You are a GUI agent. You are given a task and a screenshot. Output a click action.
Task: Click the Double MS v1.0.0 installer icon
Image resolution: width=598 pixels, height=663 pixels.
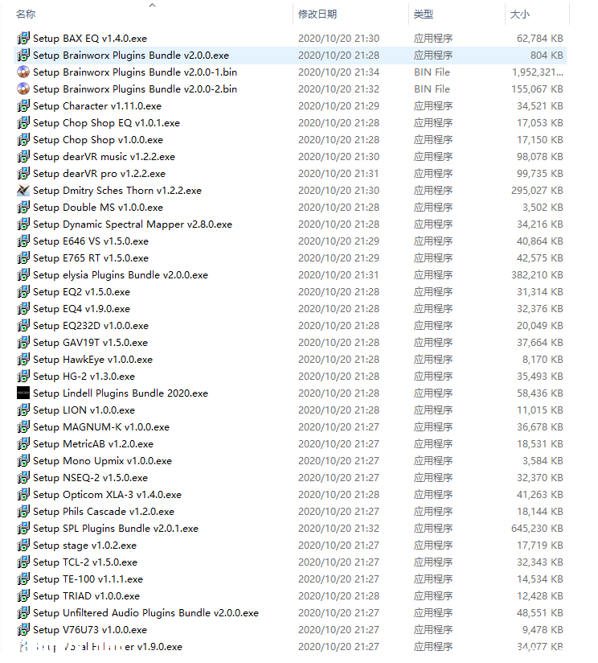23,208
